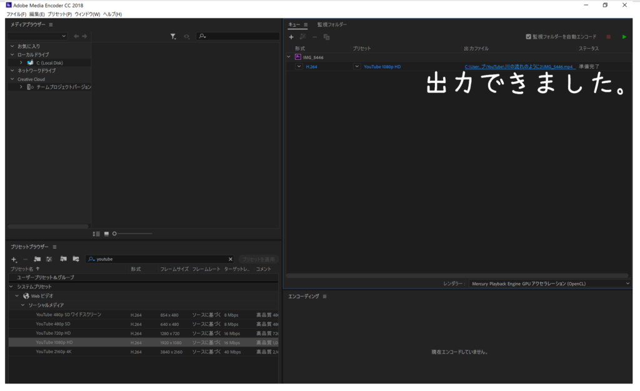The image size is (640, 391).
Task: Expand the チームプロジェクトバージョン node
Action: click(21, 87)
